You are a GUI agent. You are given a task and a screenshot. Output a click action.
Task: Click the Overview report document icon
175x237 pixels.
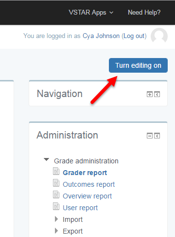[x=56, y=195]
